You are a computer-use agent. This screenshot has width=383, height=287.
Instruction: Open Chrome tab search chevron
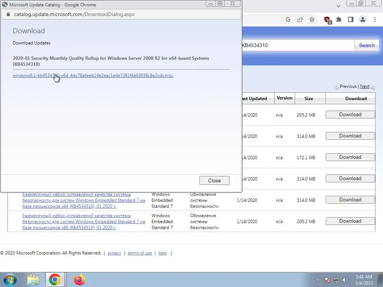[338, 6]
